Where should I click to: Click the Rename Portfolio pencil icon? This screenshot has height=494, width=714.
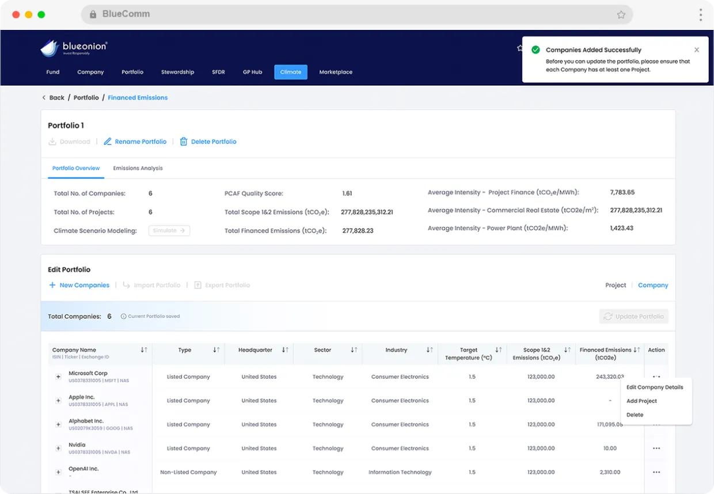pyautogui.click(x=108, y=142)
